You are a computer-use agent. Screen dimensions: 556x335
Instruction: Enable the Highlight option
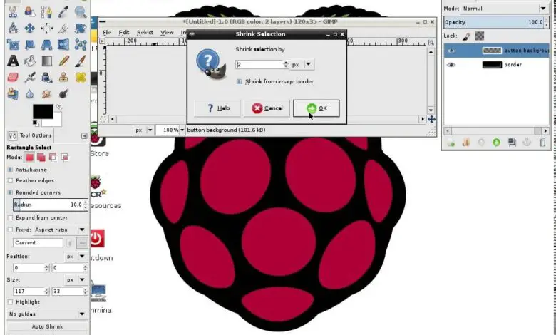click(x=10, y=302)
